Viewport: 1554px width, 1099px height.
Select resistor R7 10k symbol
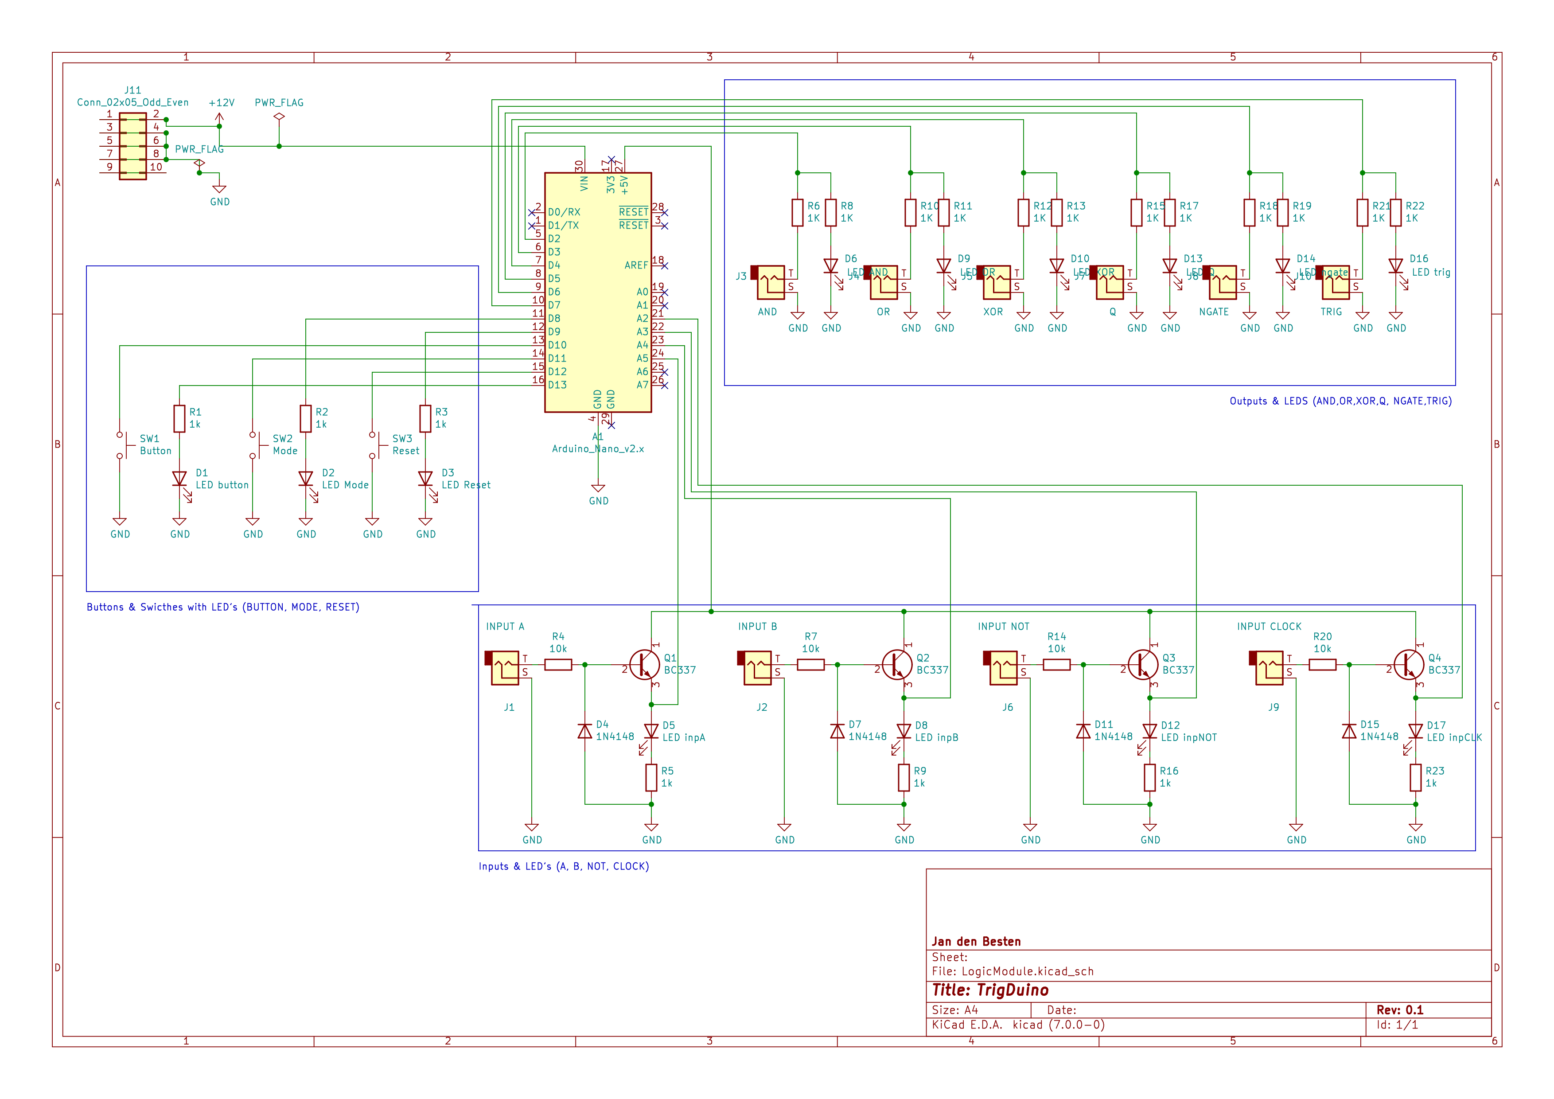point(810,665)
